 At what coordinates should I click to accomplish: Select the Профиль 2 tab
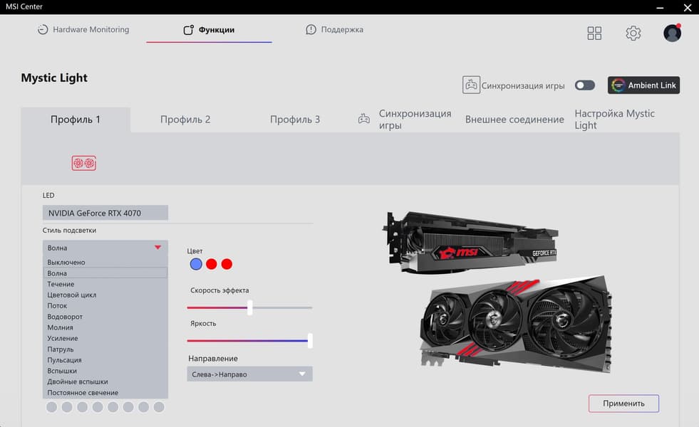[x=185, y=120]
